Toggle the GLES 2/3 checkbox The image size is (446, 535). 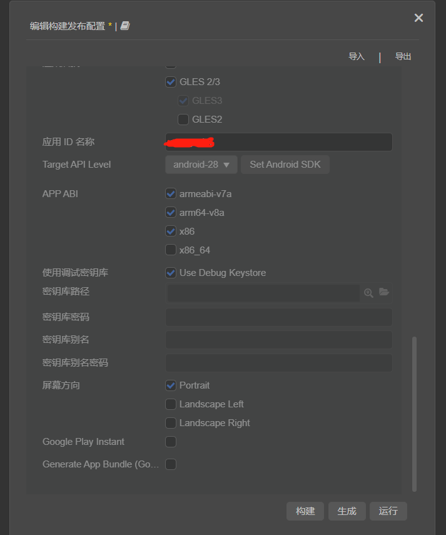point(171,82)
